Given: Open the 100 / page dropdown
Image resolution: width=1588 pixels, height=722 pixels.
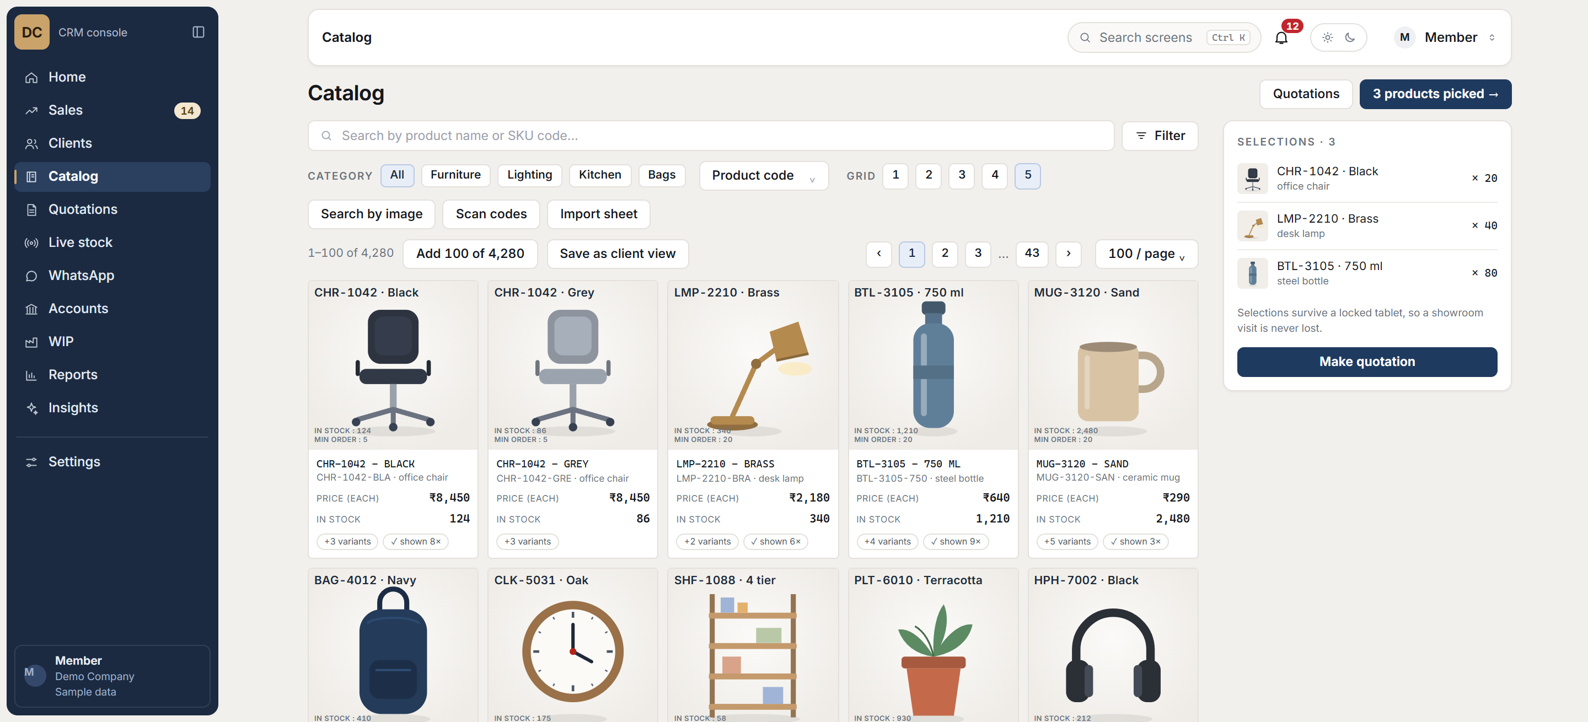Looking at the screenshot, I should [1146, 255].
